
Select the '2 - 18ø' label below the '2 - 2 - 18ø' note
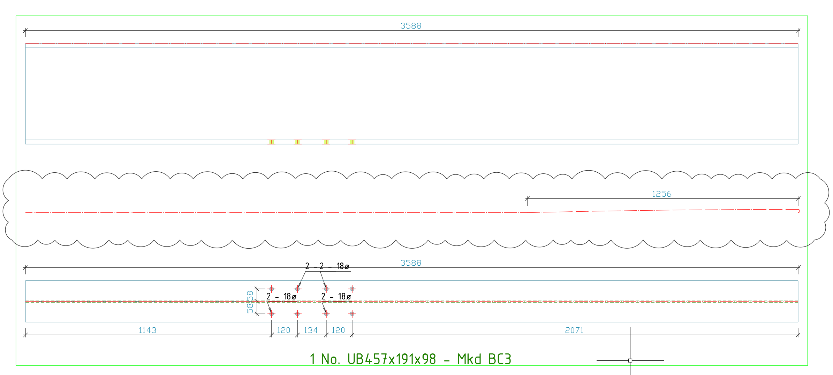(x=336, y=296)
